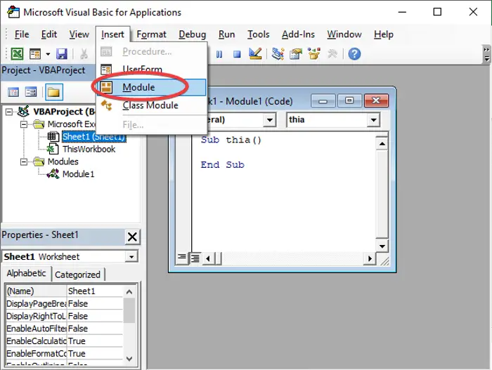The height and width of the screenshot is (370, 492).
Task: Open Help via the question mark icon
Action: [354, 54]
